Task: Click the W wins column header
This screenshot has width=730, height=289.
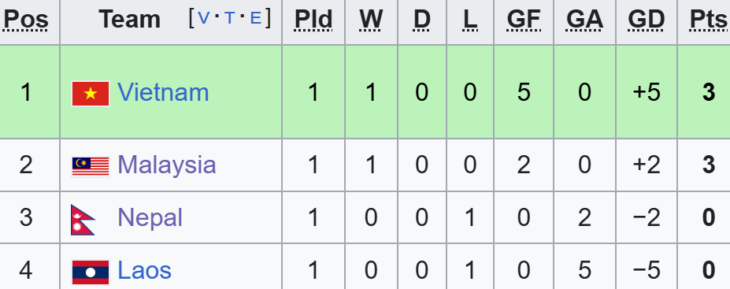Action: (371, 20)
